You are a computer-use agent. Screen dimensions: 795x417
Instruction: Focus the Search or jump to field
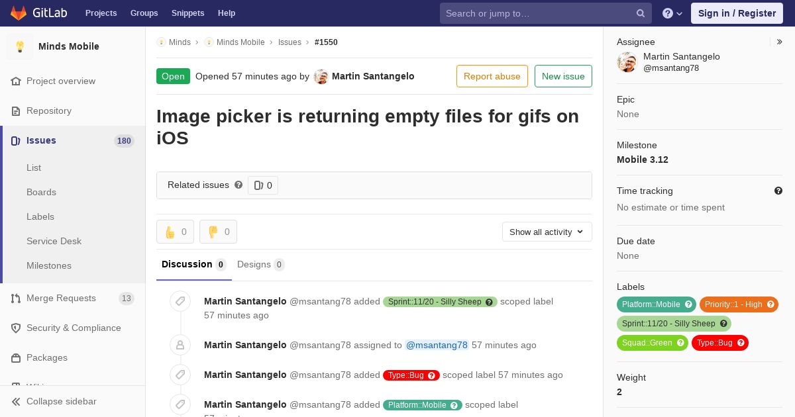(x=546, y=13)
